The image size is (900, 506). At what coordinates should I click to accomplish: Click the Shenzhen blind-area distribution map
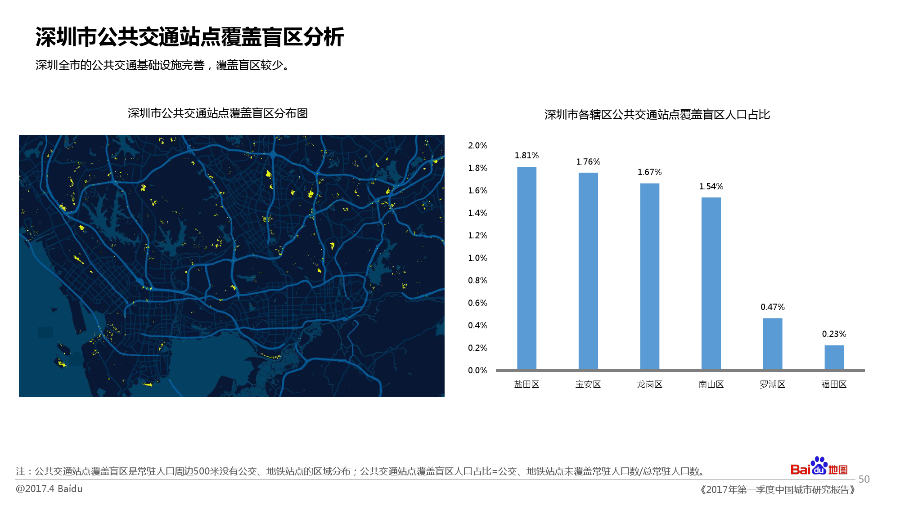pos(232,266)
